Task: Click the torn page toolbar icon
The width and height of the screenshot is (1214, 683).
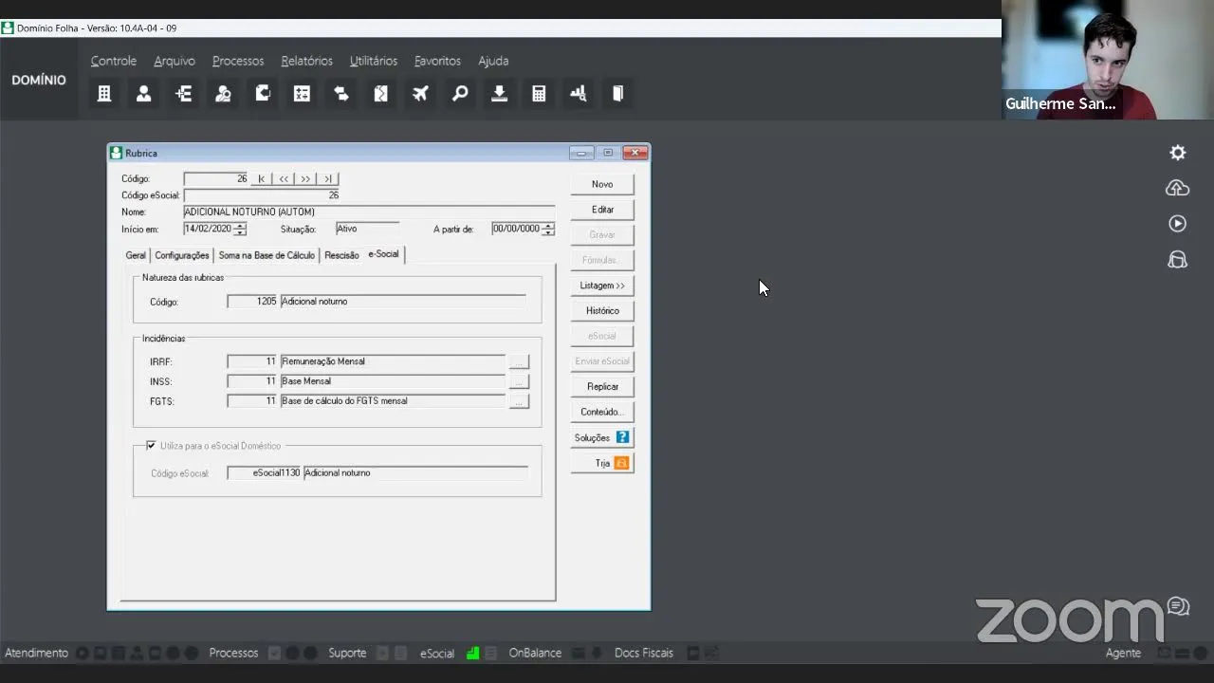Action: click(x=380, y=94)
